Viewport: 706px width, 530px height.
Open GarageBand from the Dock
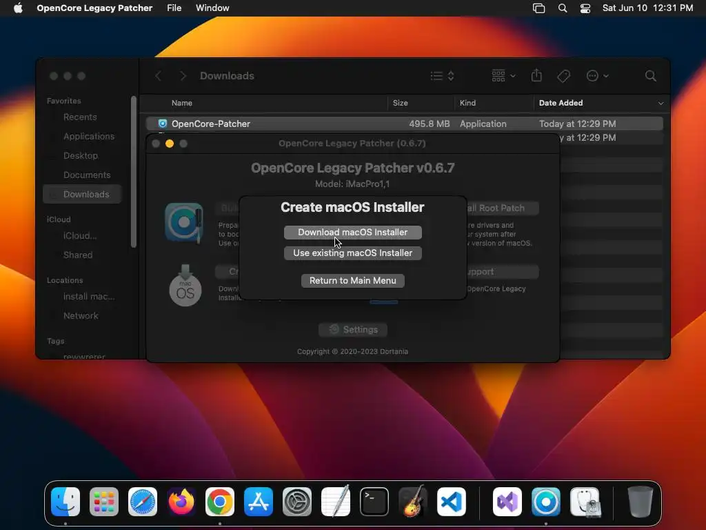click(x=412, y=501)
